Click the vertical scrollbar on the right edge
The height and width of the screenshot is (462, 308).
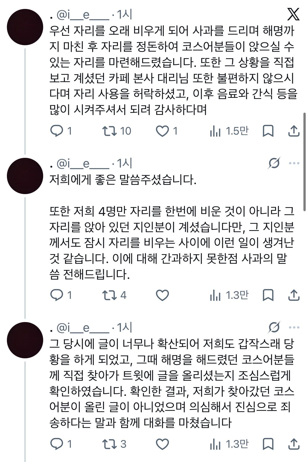point(304,162)
